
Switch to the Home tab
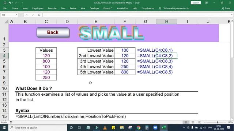[x=15, y=8]
